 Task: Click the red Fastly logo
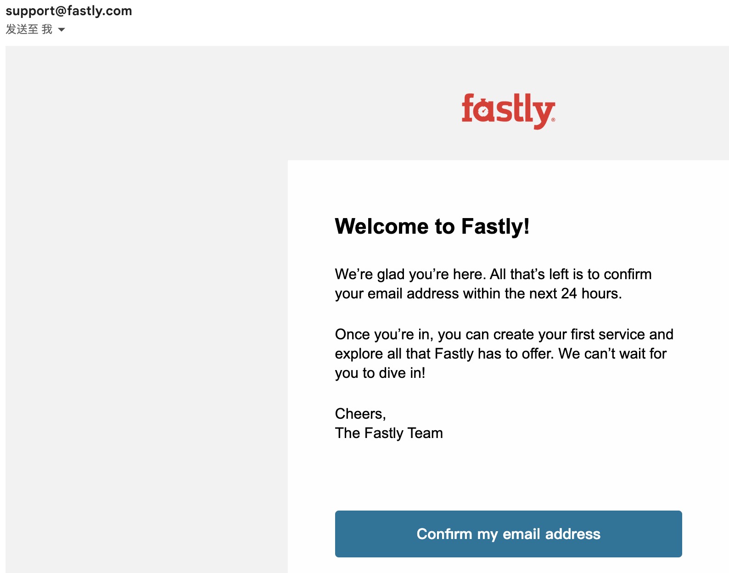508,111
